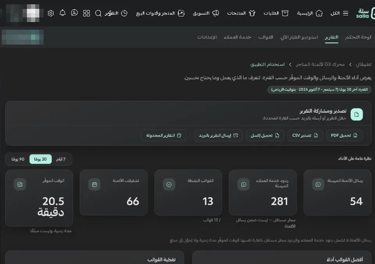The width and height of the screenshot is (375, 264).
Task: Click checkmark icon on القوالب النشطة card
Action: (169, 184)
